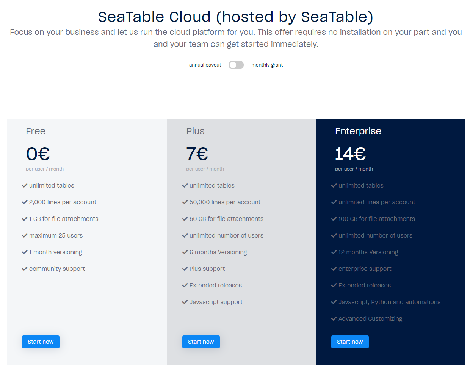Click checkmark next to 'enterprise support'

point(334,269)
